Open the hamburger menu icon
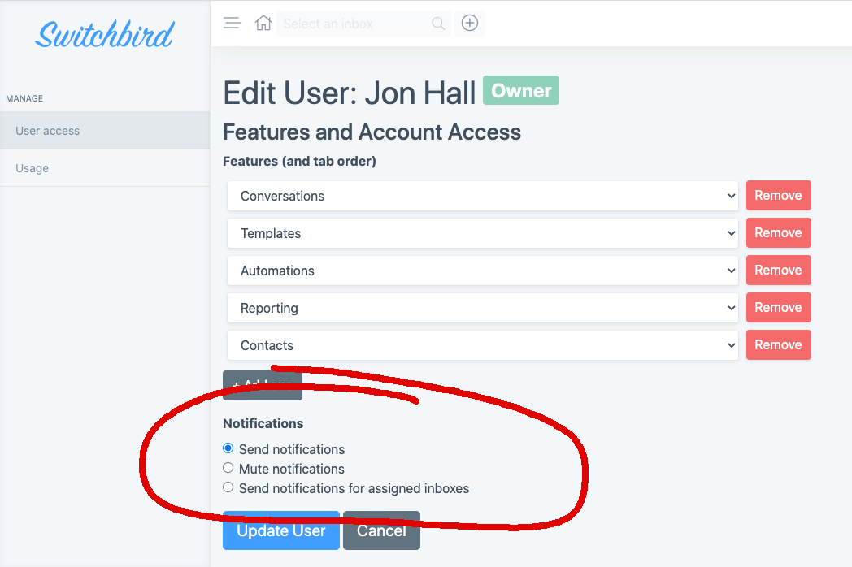852x567 pixels. [232, 23]
